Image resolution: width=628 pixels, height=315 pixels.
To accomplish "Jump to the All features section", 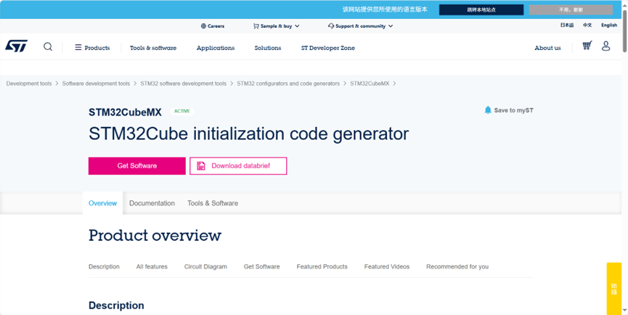I will click(x=152, y=266).
